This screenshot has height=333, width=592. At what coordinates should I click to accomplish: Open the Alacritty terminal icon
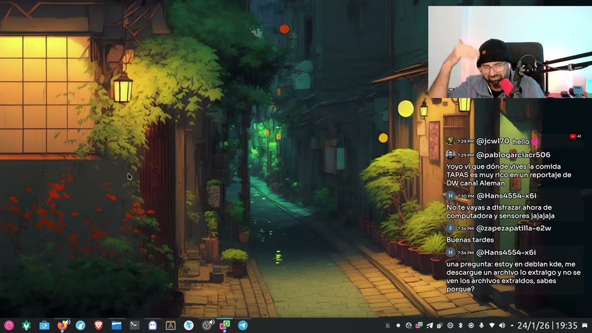170,326
